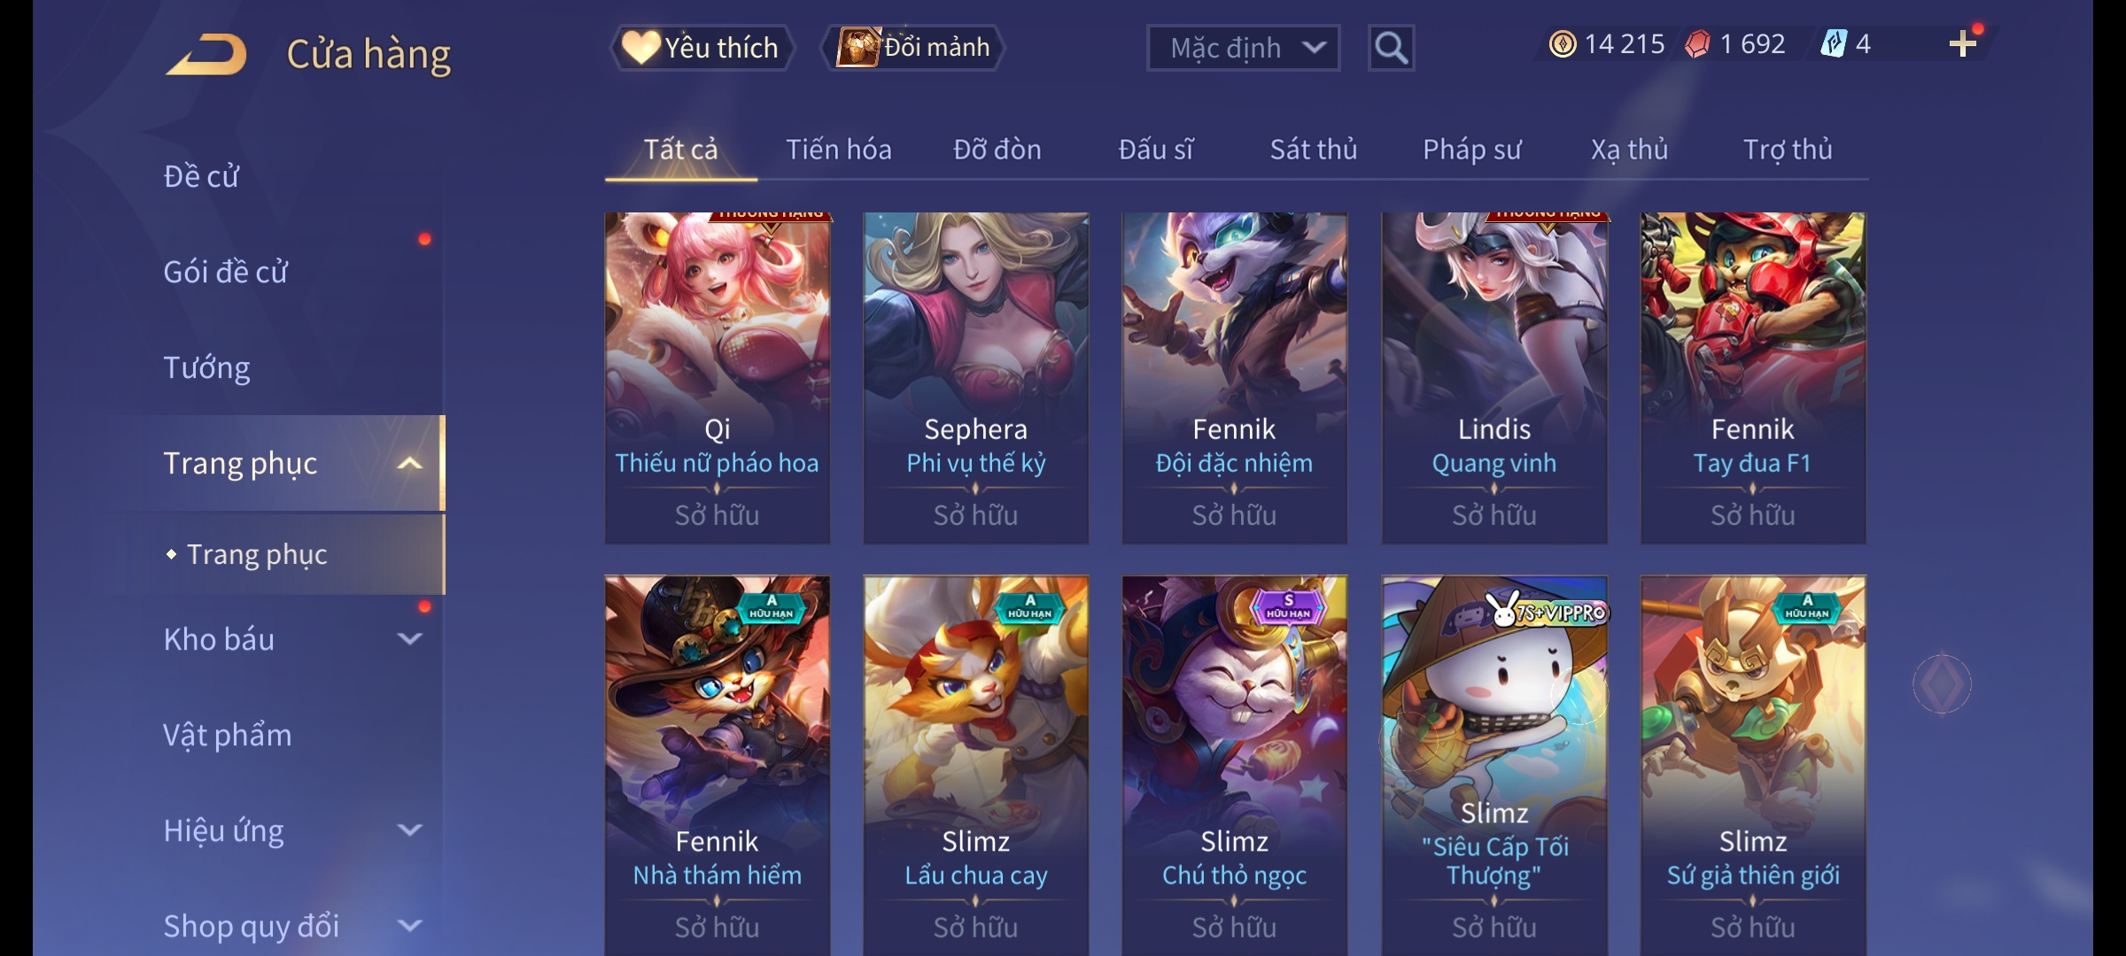Click the plus icon to add currency
Viewport: 2126px width, 956px height.
tap(1963, 44)
